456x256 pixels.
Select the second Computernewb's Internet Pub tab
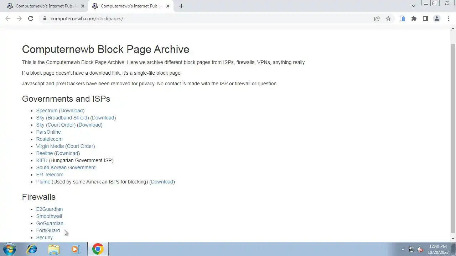point(131,6)
